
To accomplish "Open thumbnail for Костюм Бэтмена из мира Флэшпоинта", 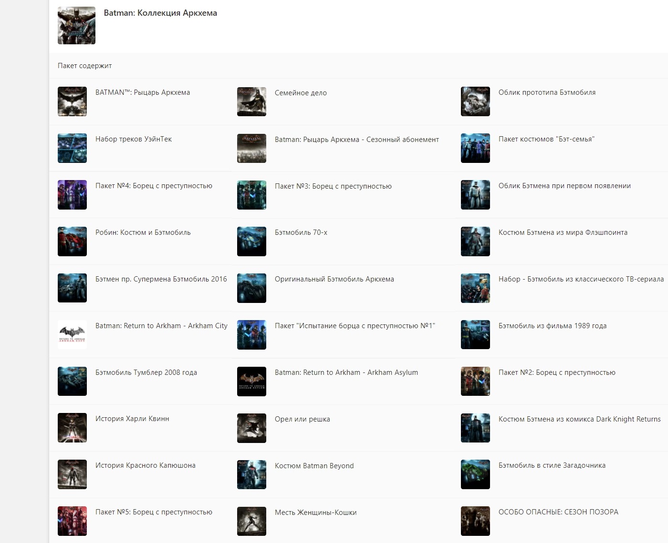I will tap(475, 241).
